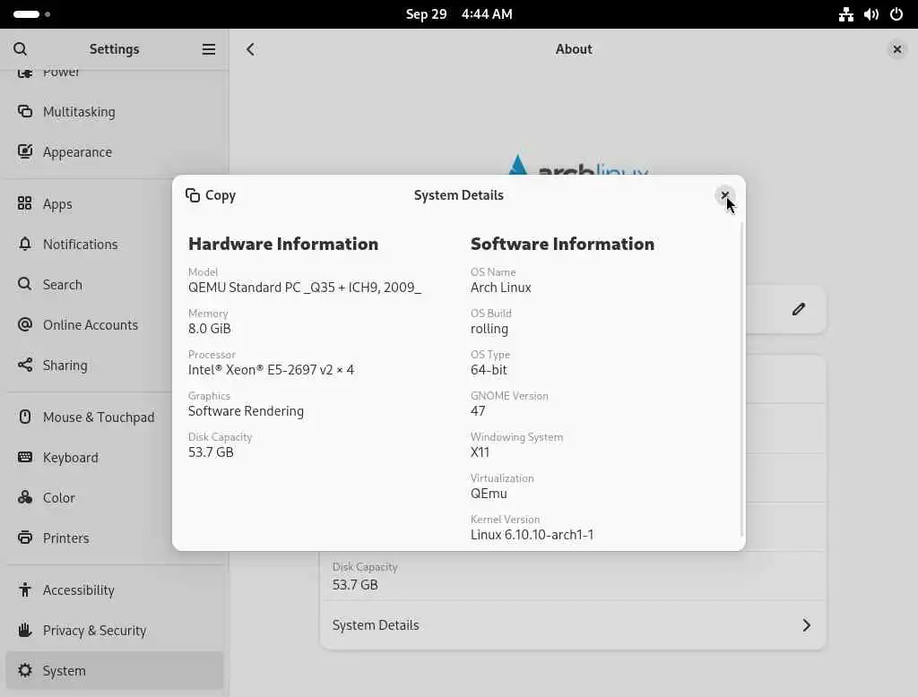Open network status icon in top bar
The width and height of the screenshot is (918, 697).
[845, 14]
